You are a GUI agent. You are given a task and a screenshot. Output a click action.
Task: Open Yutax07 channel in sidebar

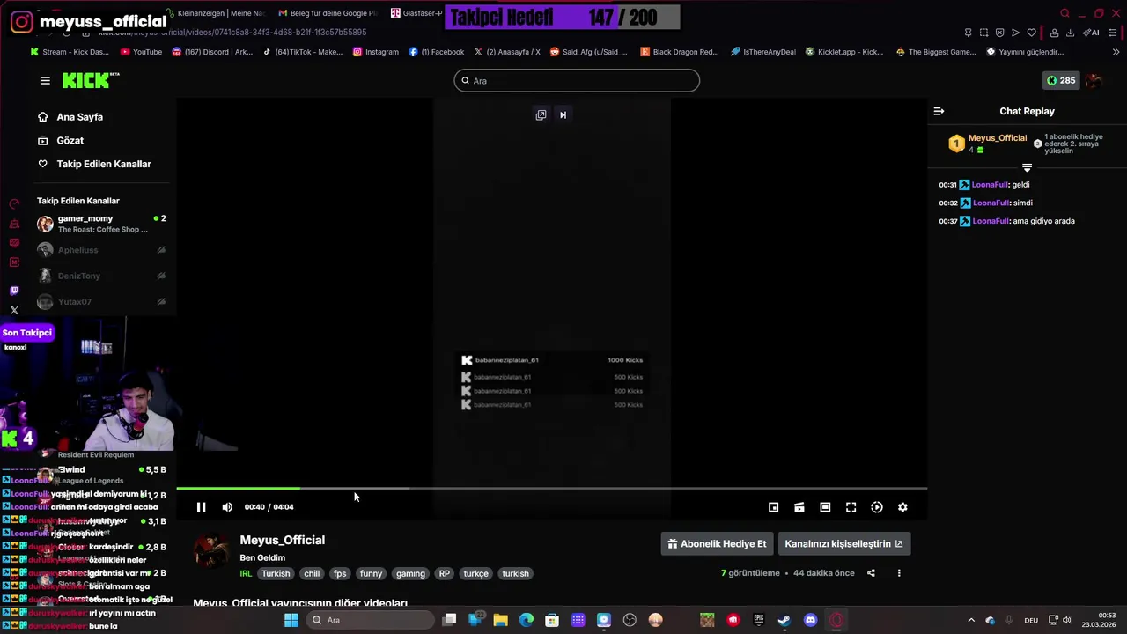pos(101,302)
